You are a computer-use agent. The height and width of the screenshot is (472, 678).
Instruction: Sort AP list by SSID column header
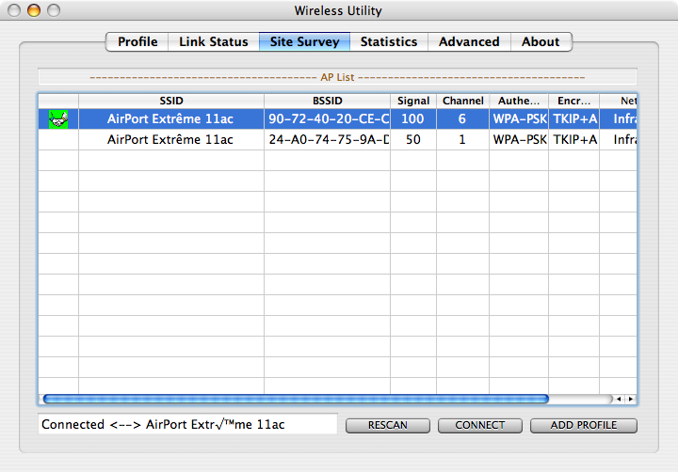point(171,101)
